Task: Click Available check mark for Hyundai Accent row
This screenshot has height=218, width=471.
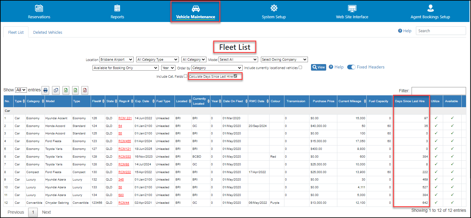Action: 452,118
